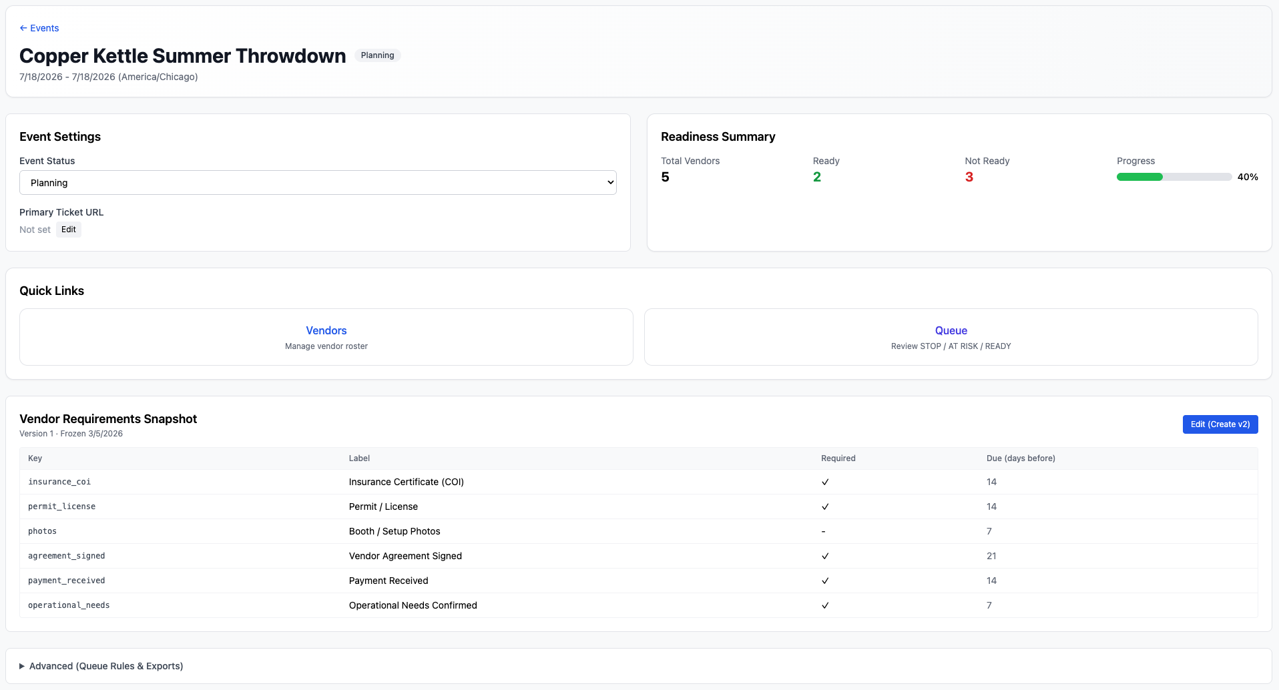This screenshot has width=1279, height=690.
Task: Click the back arrow icon beside Events
Action: (x=23, y=28)
